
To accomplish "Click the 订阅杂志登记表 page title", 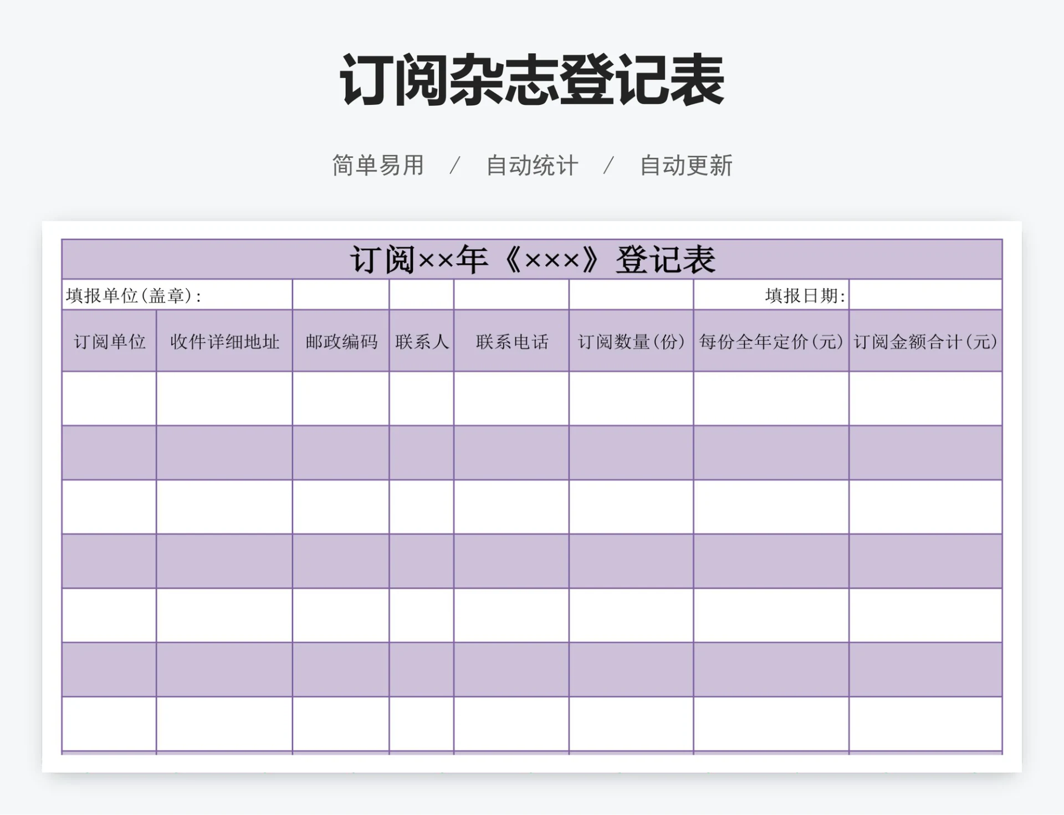I will click(531, 80).
